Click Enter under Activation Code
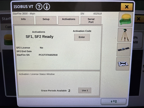Image resolution: width=144 pixels, height=108 pixels. (82, 37)
